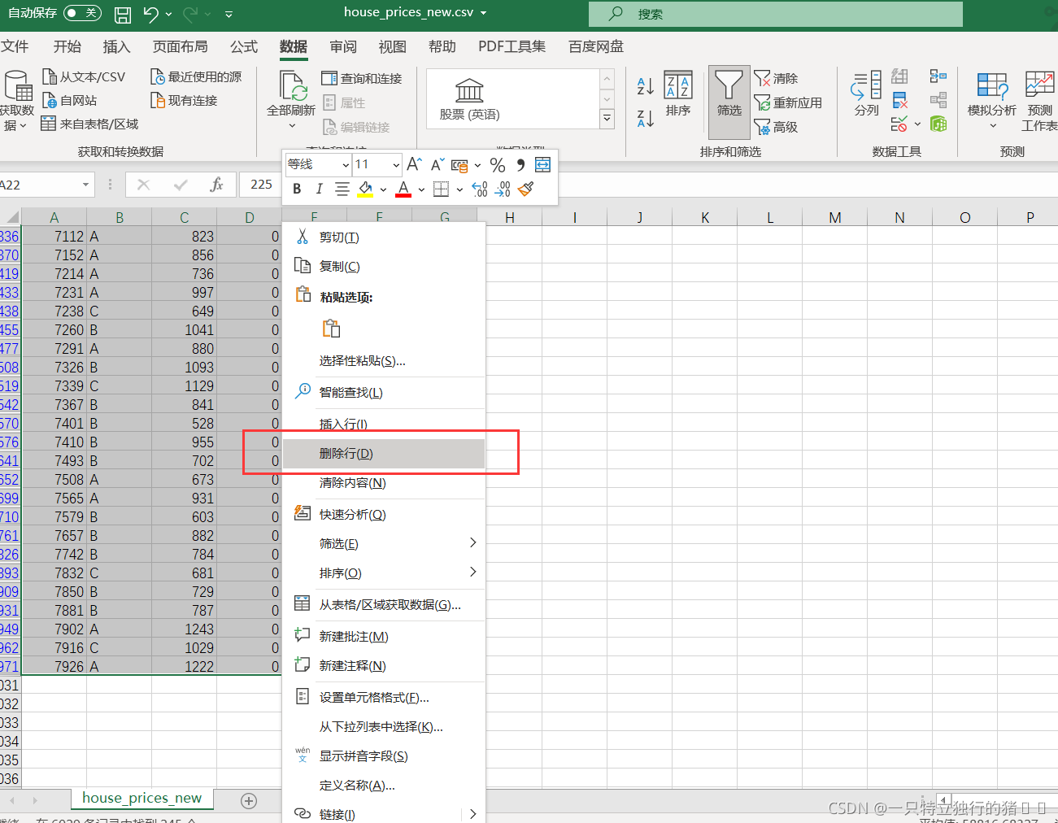1058x823 pixels.
Task: Toggle Italic in mini toolbar
Action: tap(319, 189)
